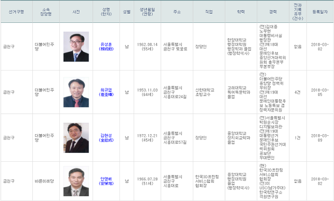Click criminal record count 4건
The width and height of the screenshot is (334, 201).
tap(297, 92)
